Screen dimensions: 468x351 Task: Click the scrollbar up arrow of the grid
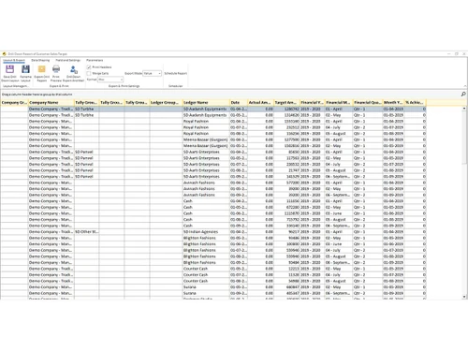tap(464, 109)
